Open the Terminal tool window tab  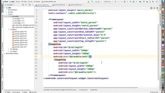[x=33, y=92]
